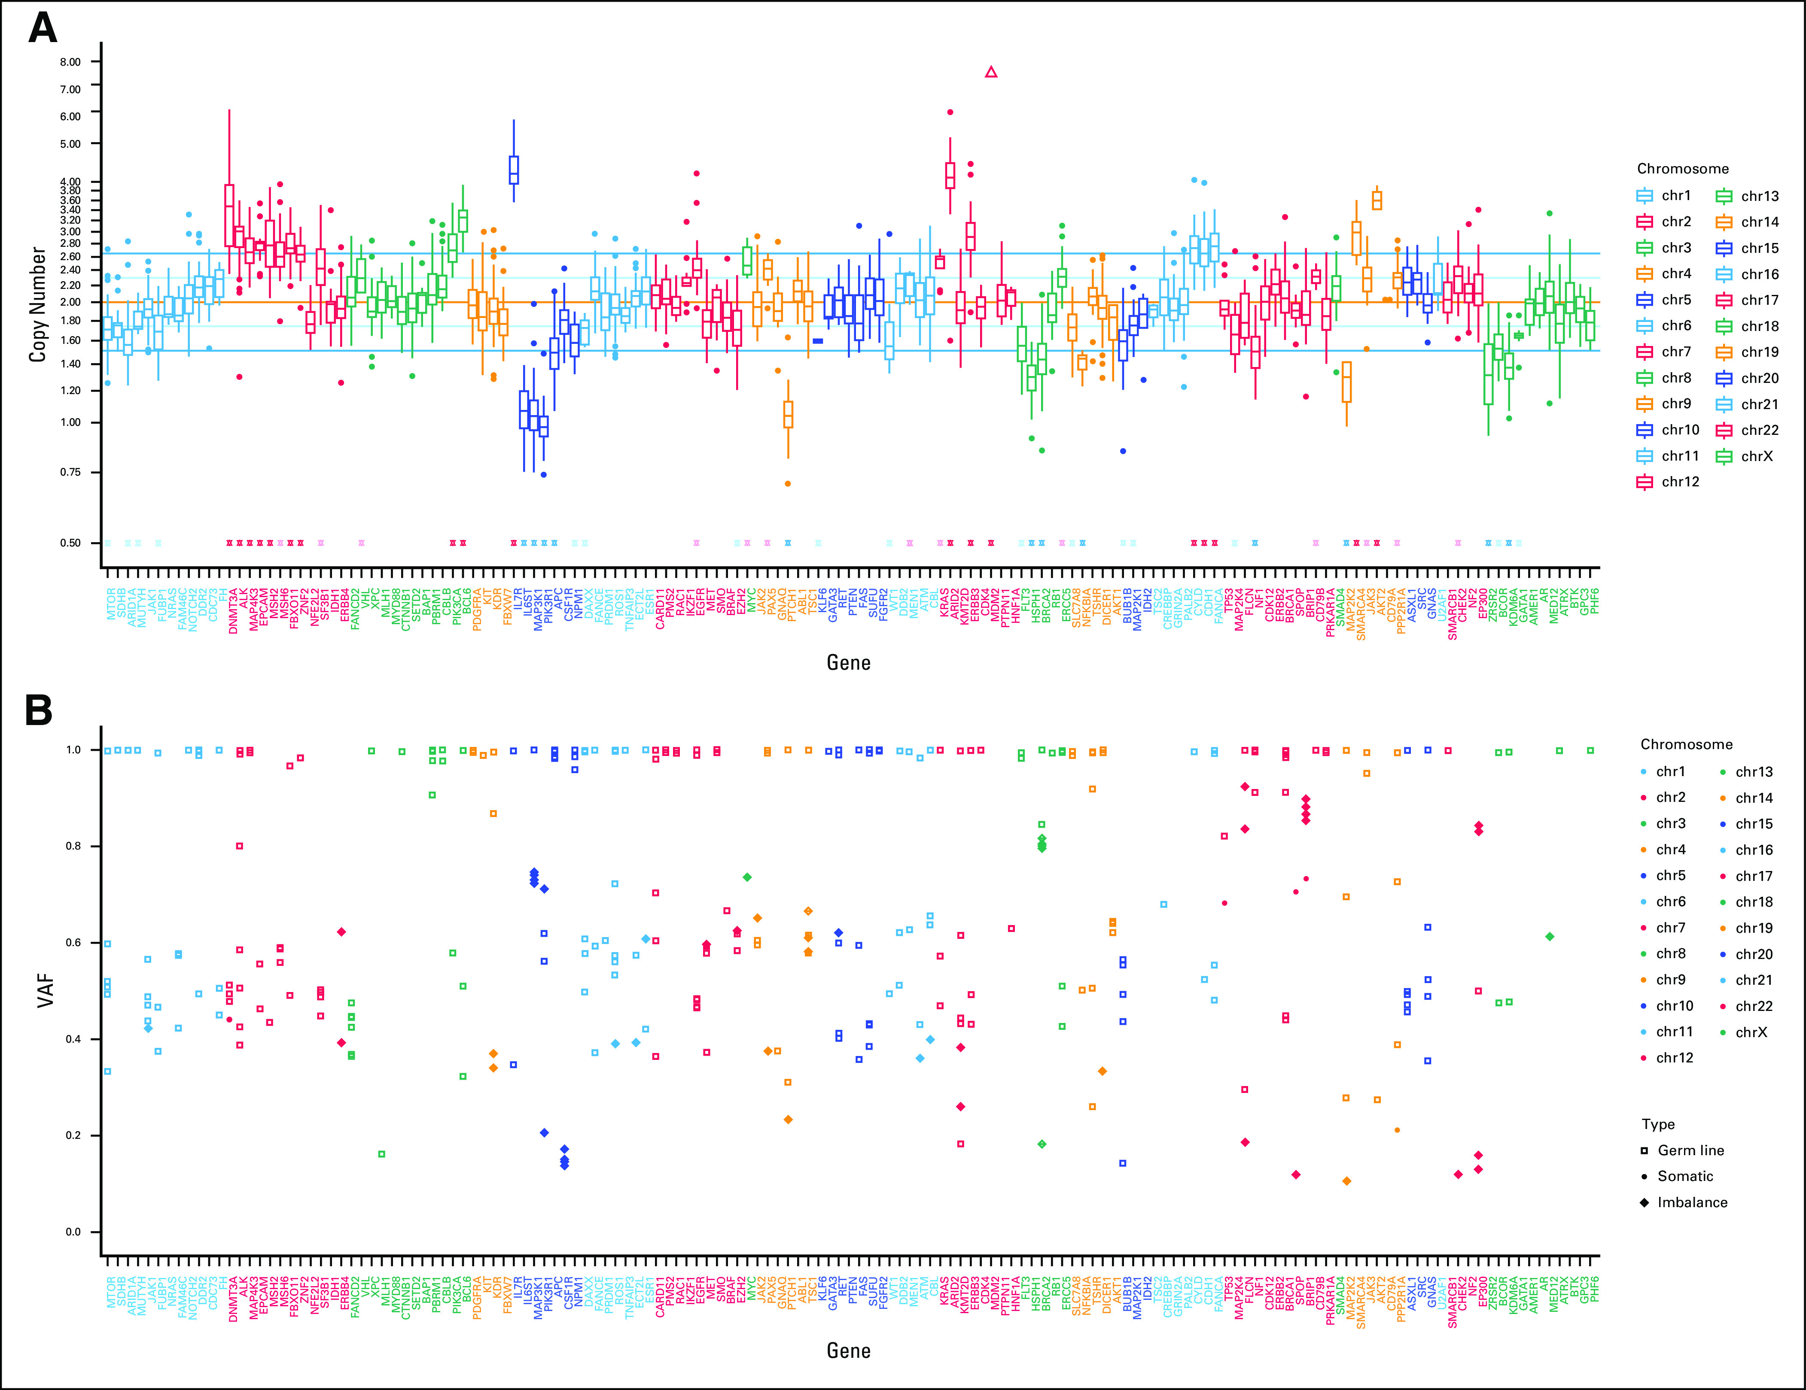Click the Gene x-axis title under panel A

848,662
